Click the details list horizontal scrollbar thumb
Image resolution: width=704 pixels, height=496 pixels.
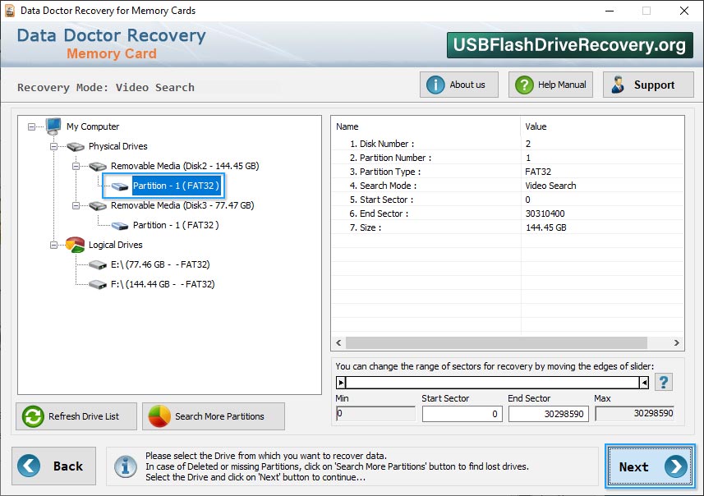point(496,343)
